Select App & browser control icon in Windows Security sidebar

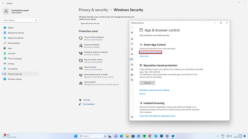(x=132, y=59)
